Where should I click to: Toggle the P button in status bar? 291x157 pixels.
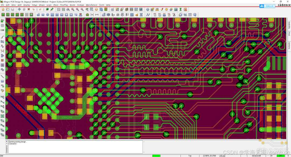coord(221,156)
